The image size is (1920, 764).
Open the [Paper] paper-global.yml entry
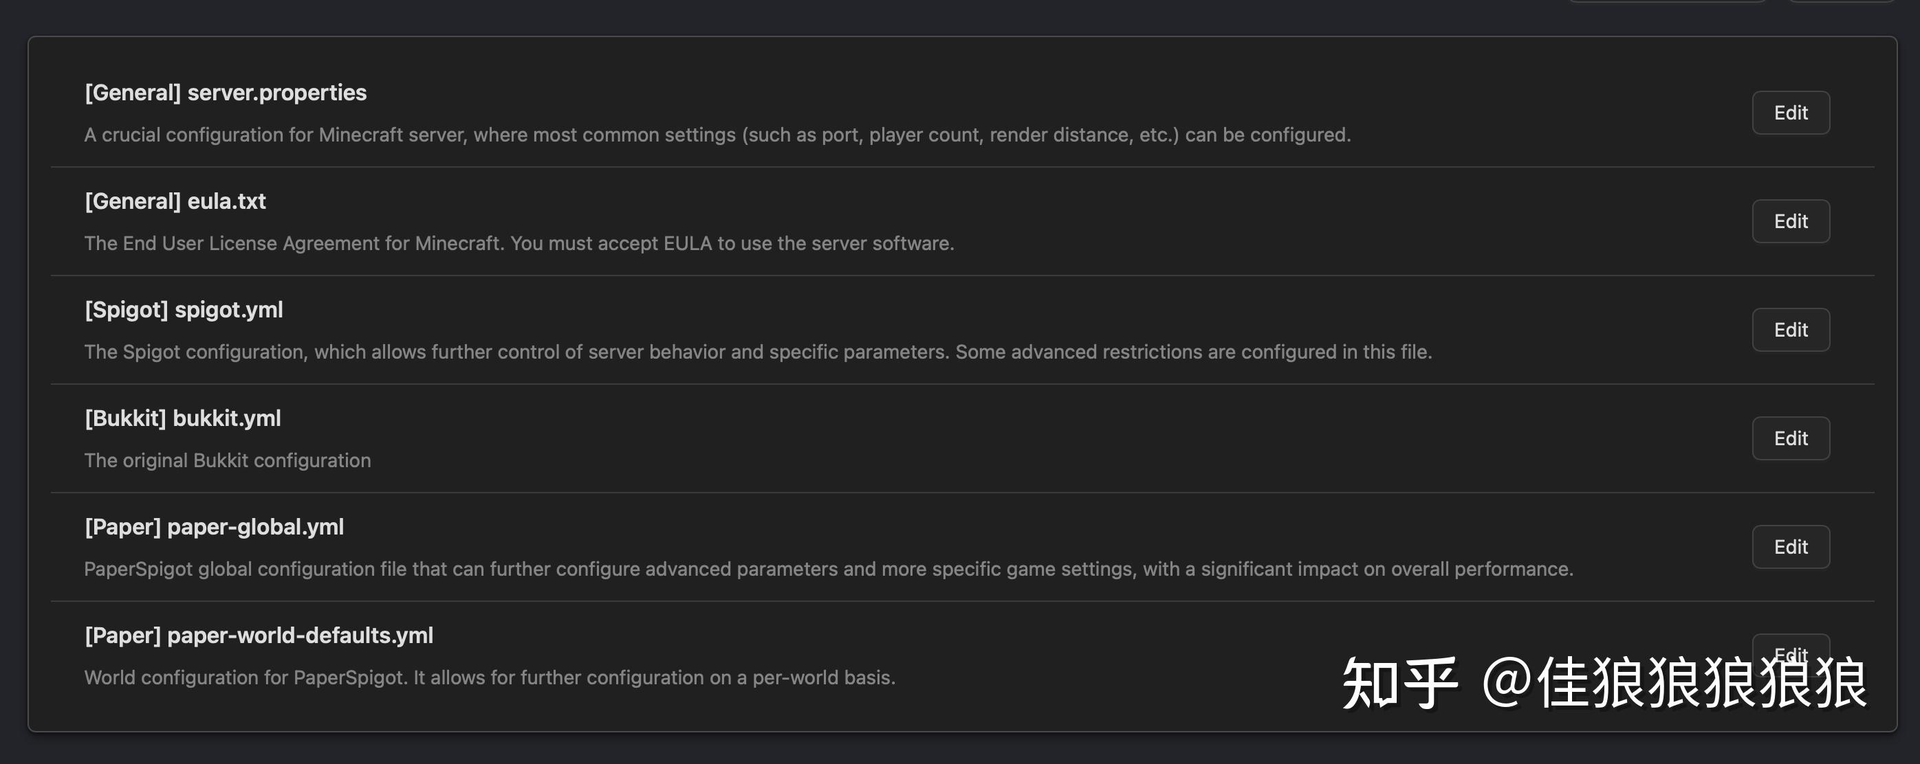tap(214, 526)
